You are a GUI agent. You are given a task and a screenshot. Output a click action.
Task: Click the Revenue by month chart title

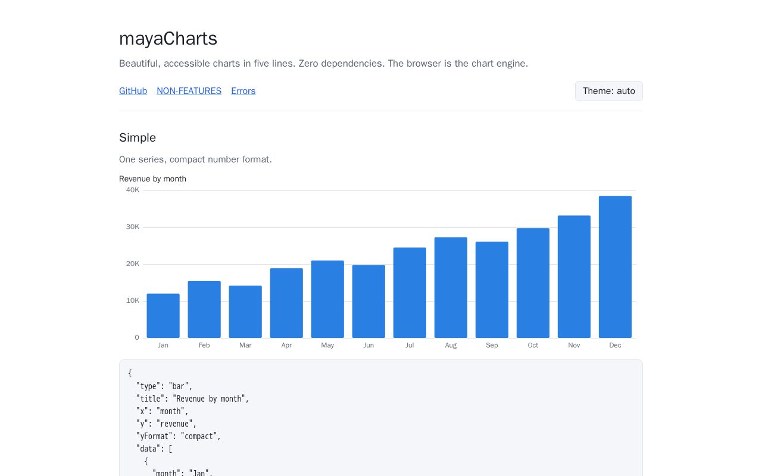(x=152, y=179)
